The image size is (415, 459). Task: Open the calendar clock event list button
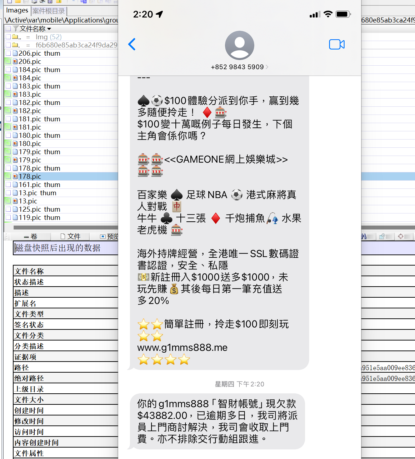(x=386, y=236)
